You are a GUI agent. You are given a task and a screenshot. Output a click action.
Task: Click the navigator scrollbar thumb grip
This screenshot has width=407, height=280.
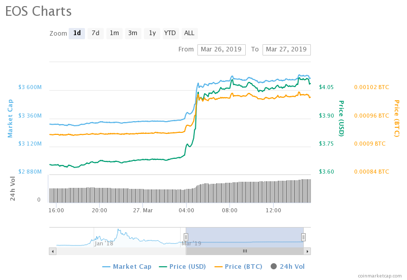tap(245, 251)
